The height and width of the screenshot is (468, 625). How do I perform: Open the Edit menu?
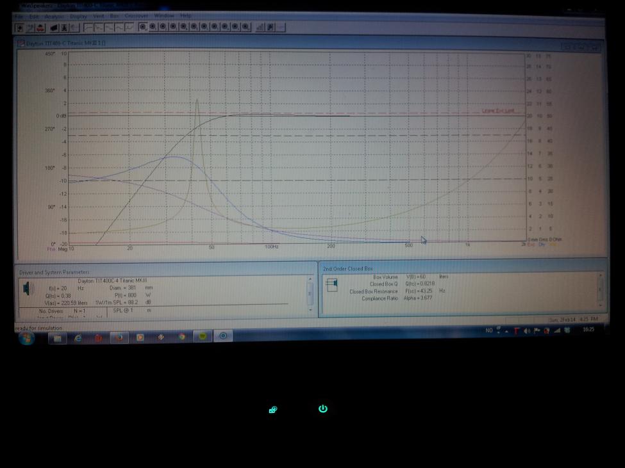34,16
